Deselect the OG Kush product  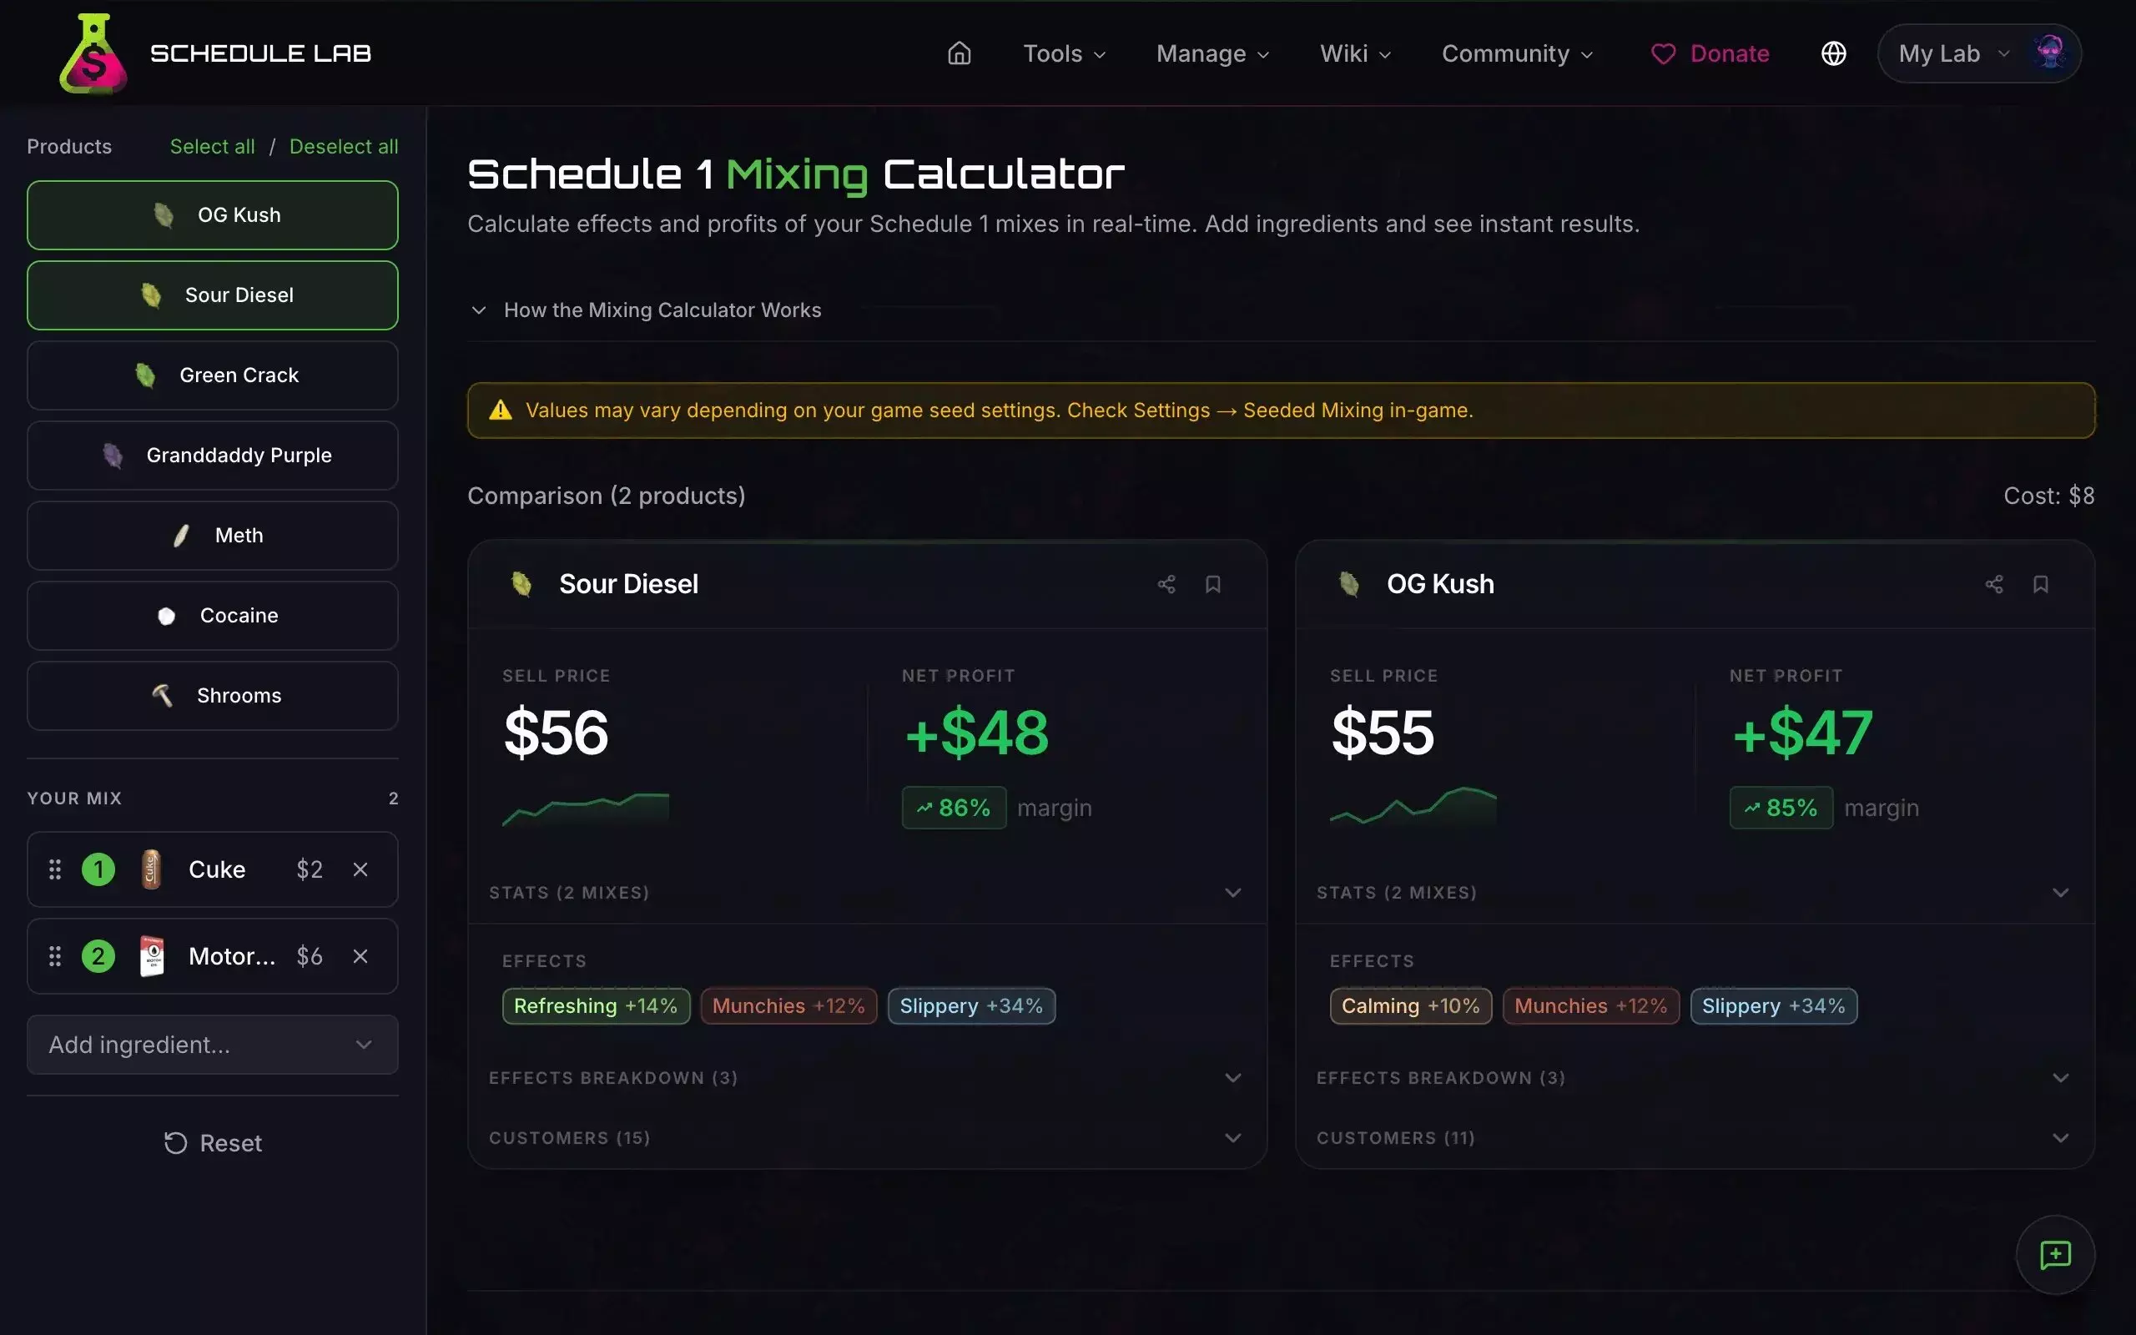213,215
